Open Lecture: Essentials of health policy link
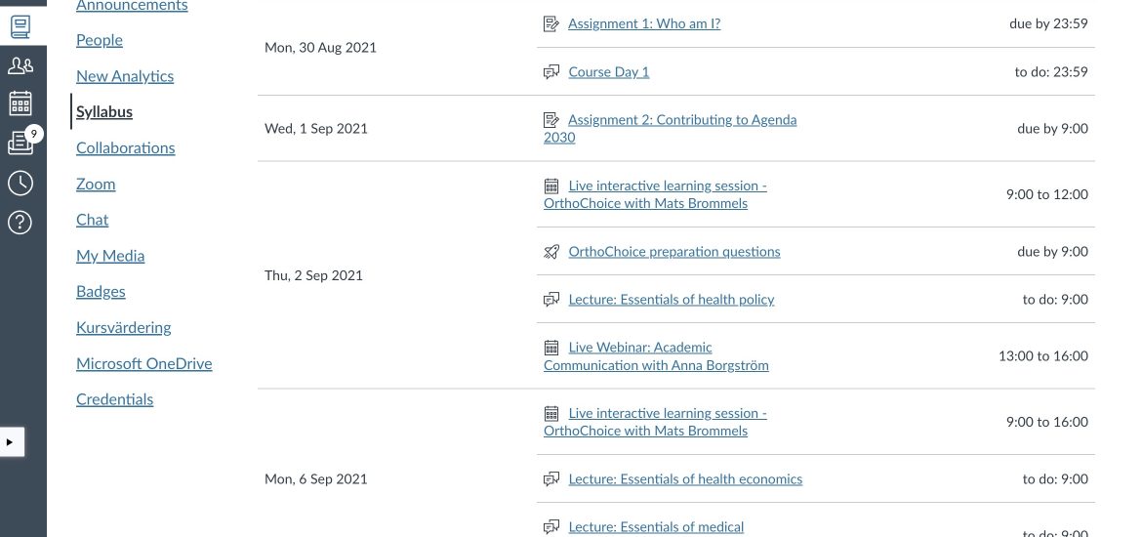The height and width of the screenshot is (537, 1142). click(671, 300)
